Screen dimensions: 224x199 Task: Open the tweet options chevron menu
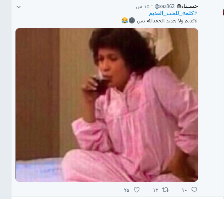click(x=19, y=7)
